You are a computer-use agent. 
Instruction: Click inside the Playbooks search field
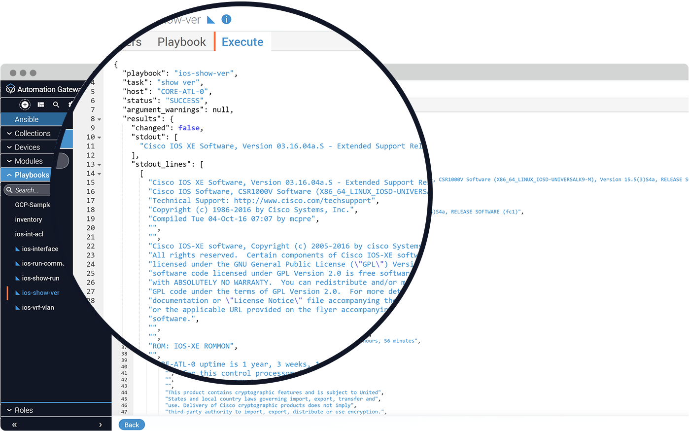click(27, 190)
